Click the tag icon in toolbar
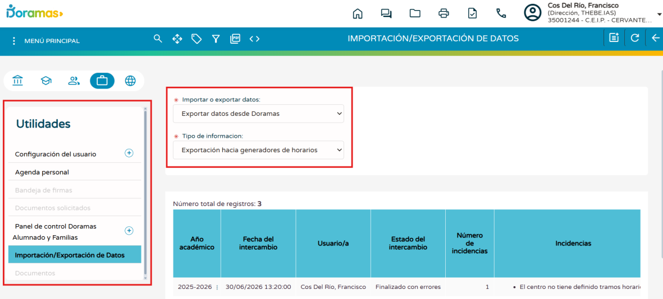Viewport: 663px width, 299px height. (x=196, y=39)
